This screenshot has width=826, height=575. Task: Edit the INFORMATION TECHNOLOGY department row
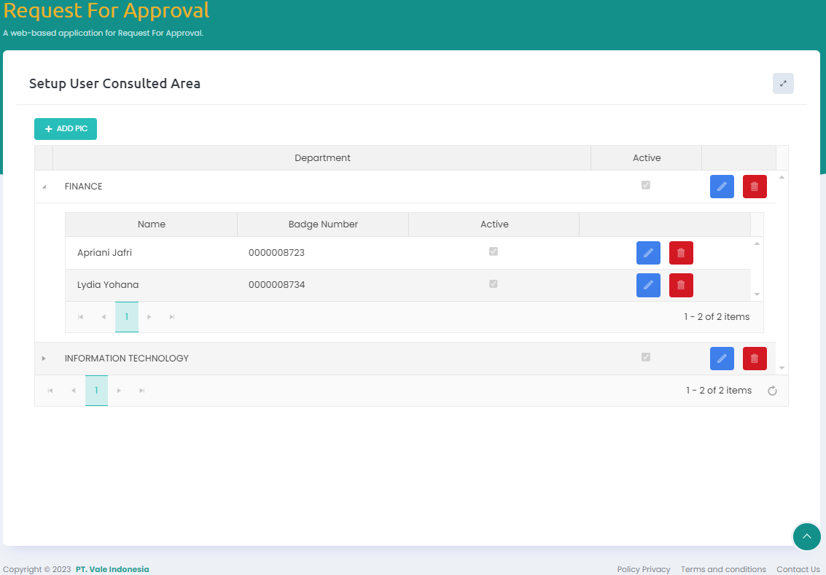coord(722,359)
